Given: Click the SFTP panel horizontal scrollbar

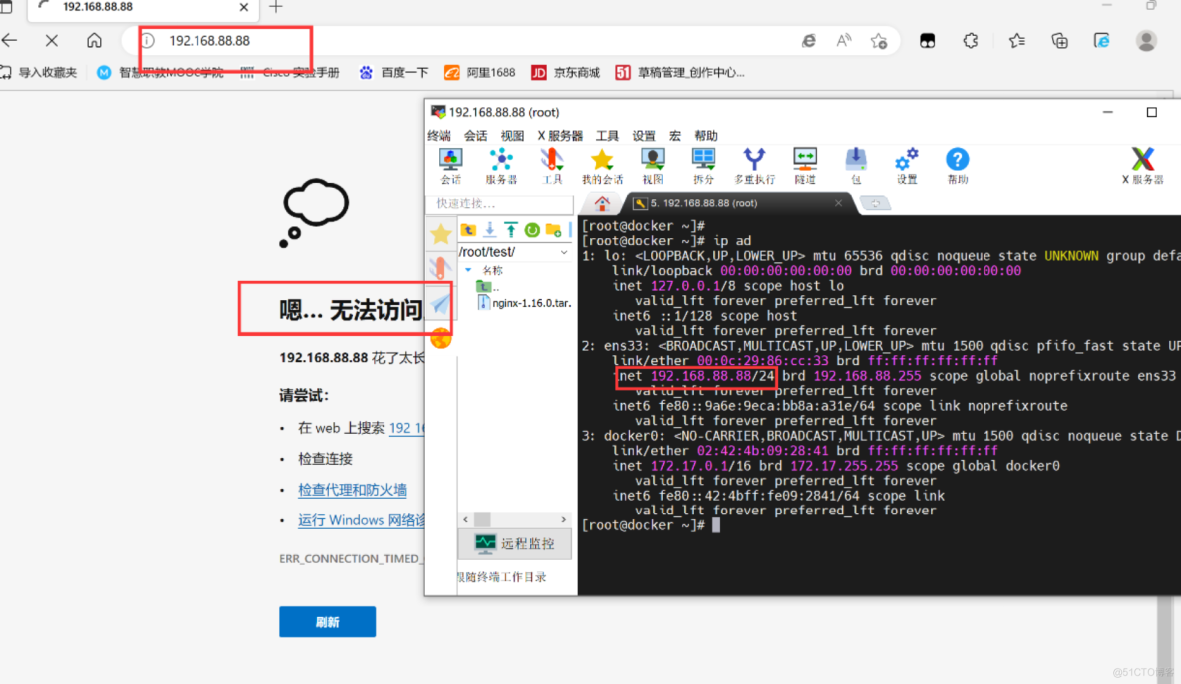Looking at the screenshot, I should [x=515, y=519].
